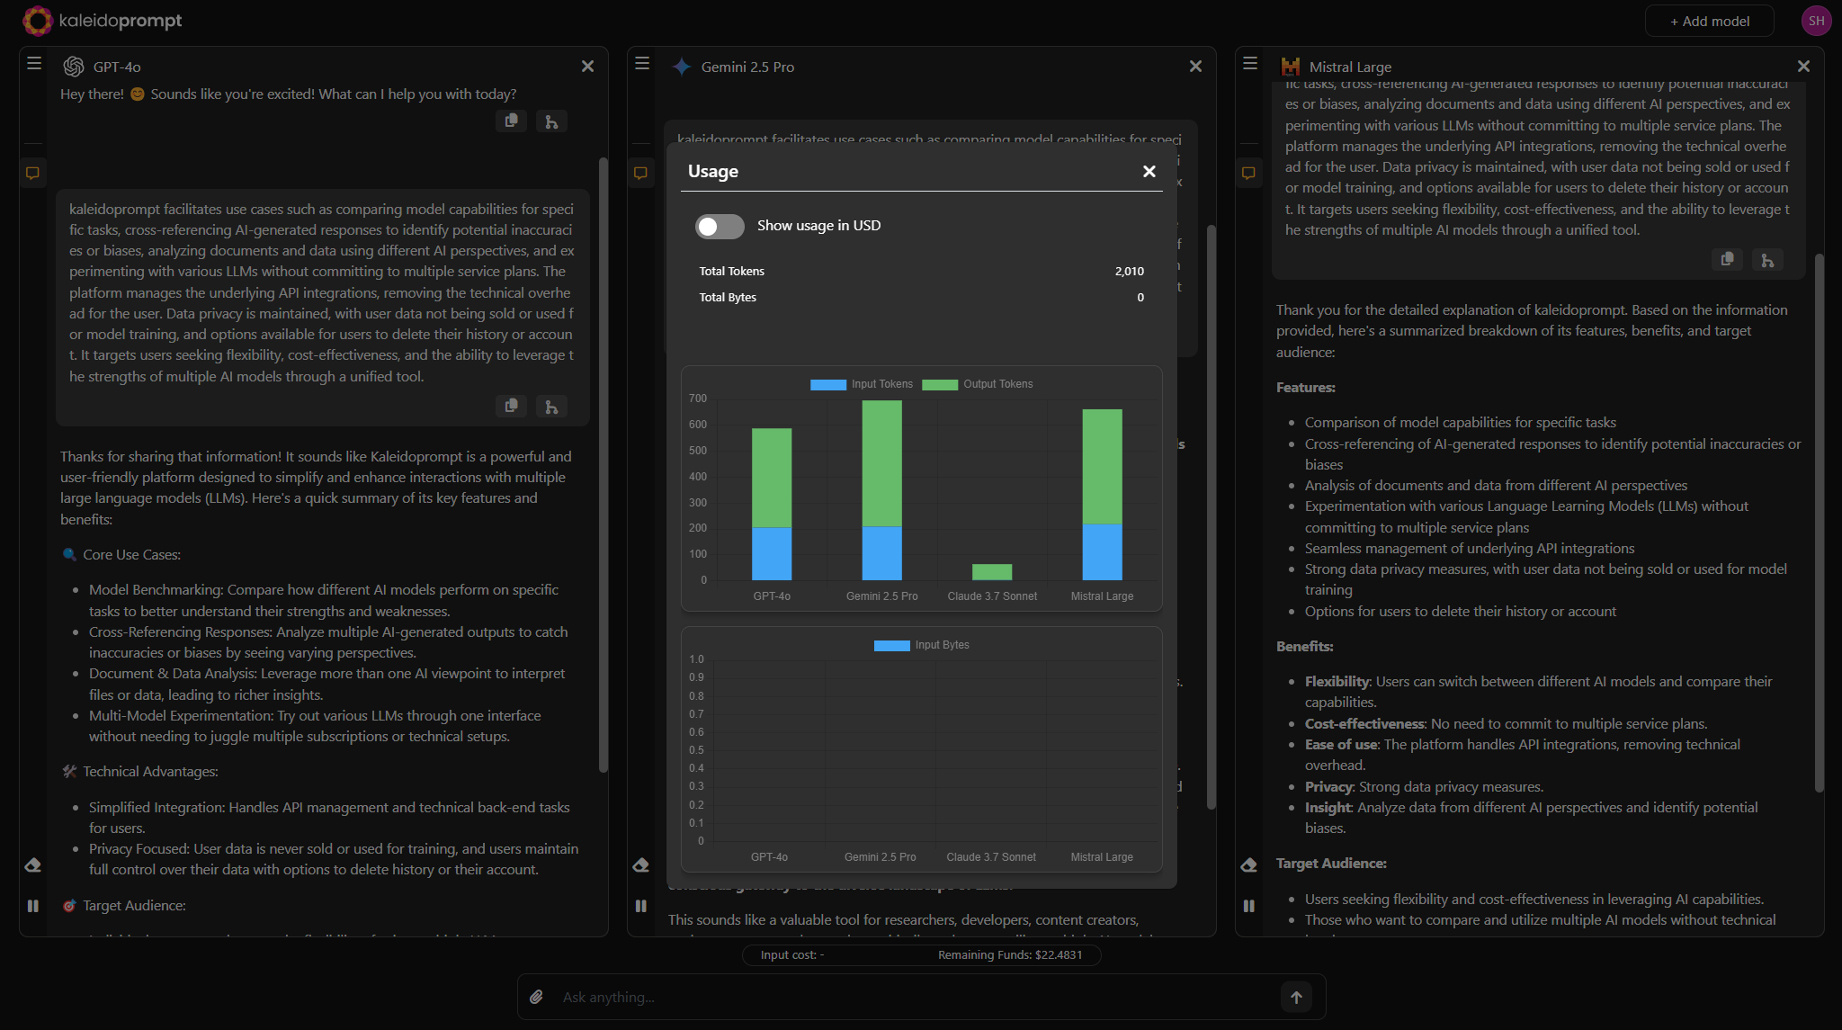Open Gemini 2.5 Pro panel hamburger menu
Image resolution: width=1842 pixels, height=1030 pixels.
[x=642, y=64]
